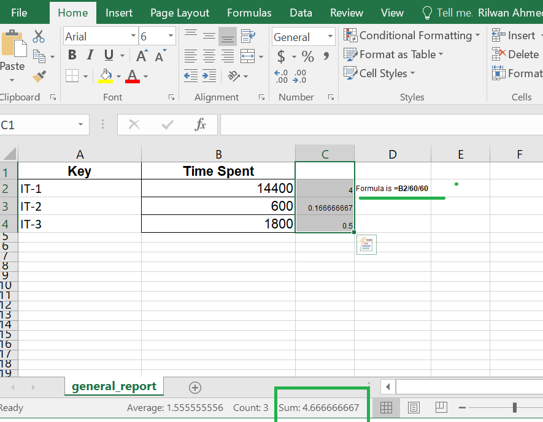Apply bold formatting
Screen dimensions: 543x422
(x=72, y=55)
